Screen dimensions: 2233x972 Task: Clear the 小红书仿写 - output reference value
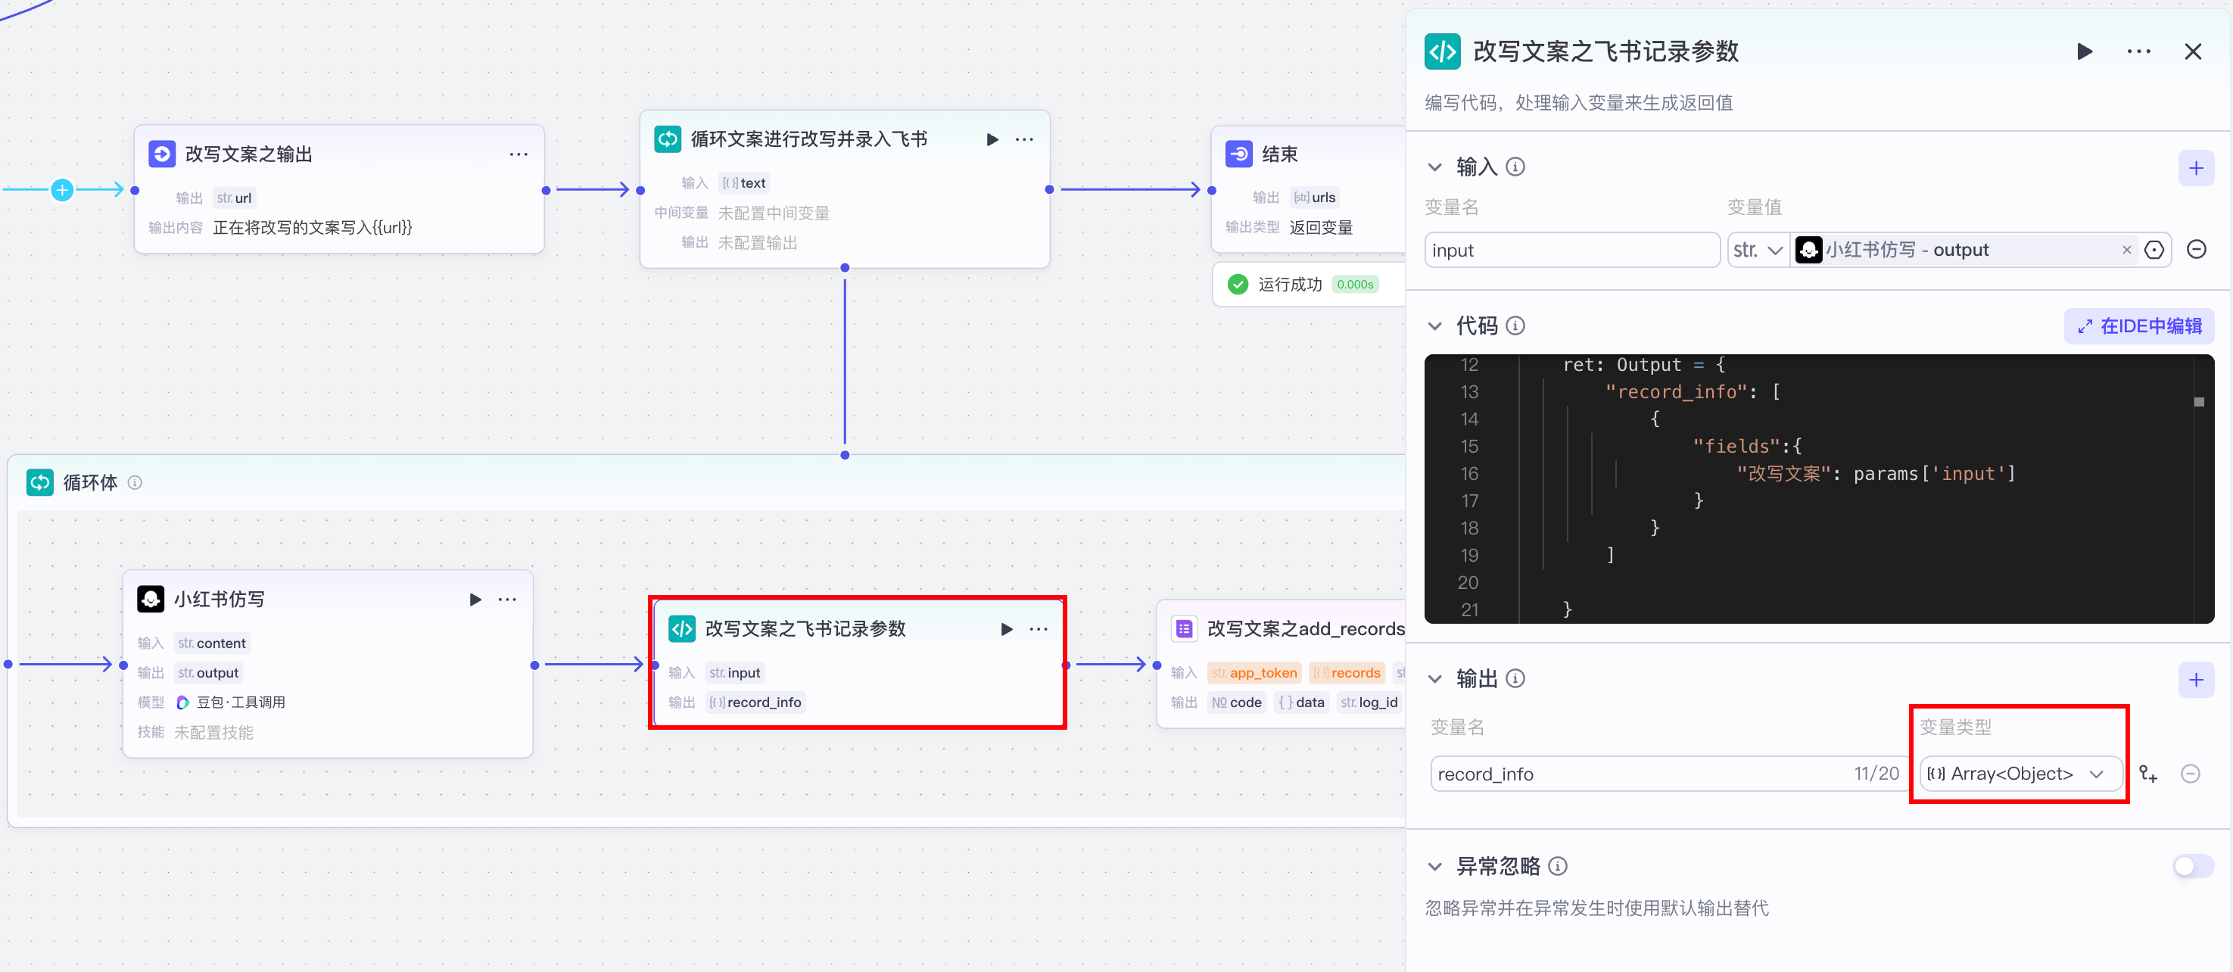pos(2126,251)
